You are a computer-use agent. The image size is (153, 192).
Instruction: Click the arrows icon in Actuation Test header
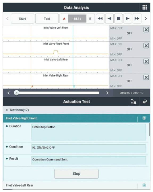134,102
